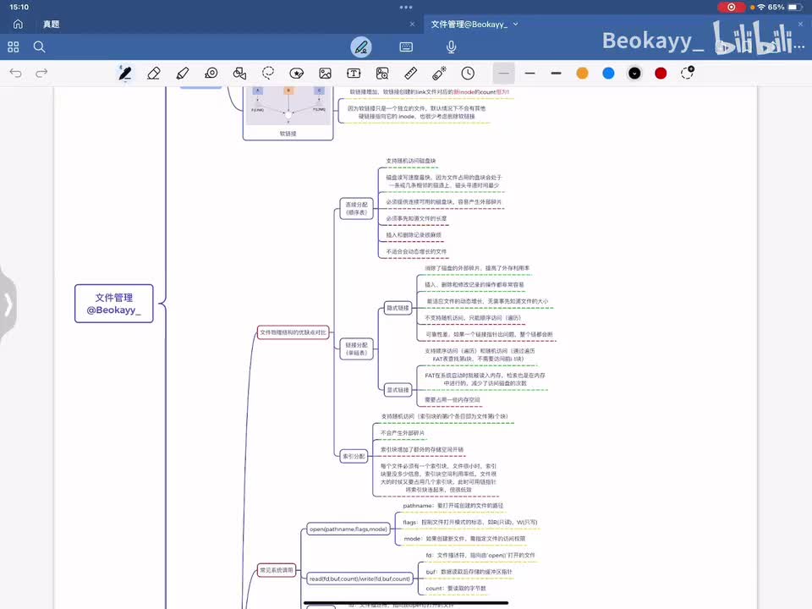Switch to keyboard input mode
Image resolution: width=812 pixels, height=609 pixels.
coord(406,47)
